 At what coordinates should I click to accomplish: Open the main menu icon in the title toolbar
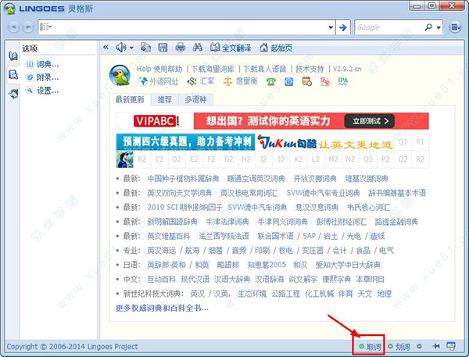[x=455, y=27]
